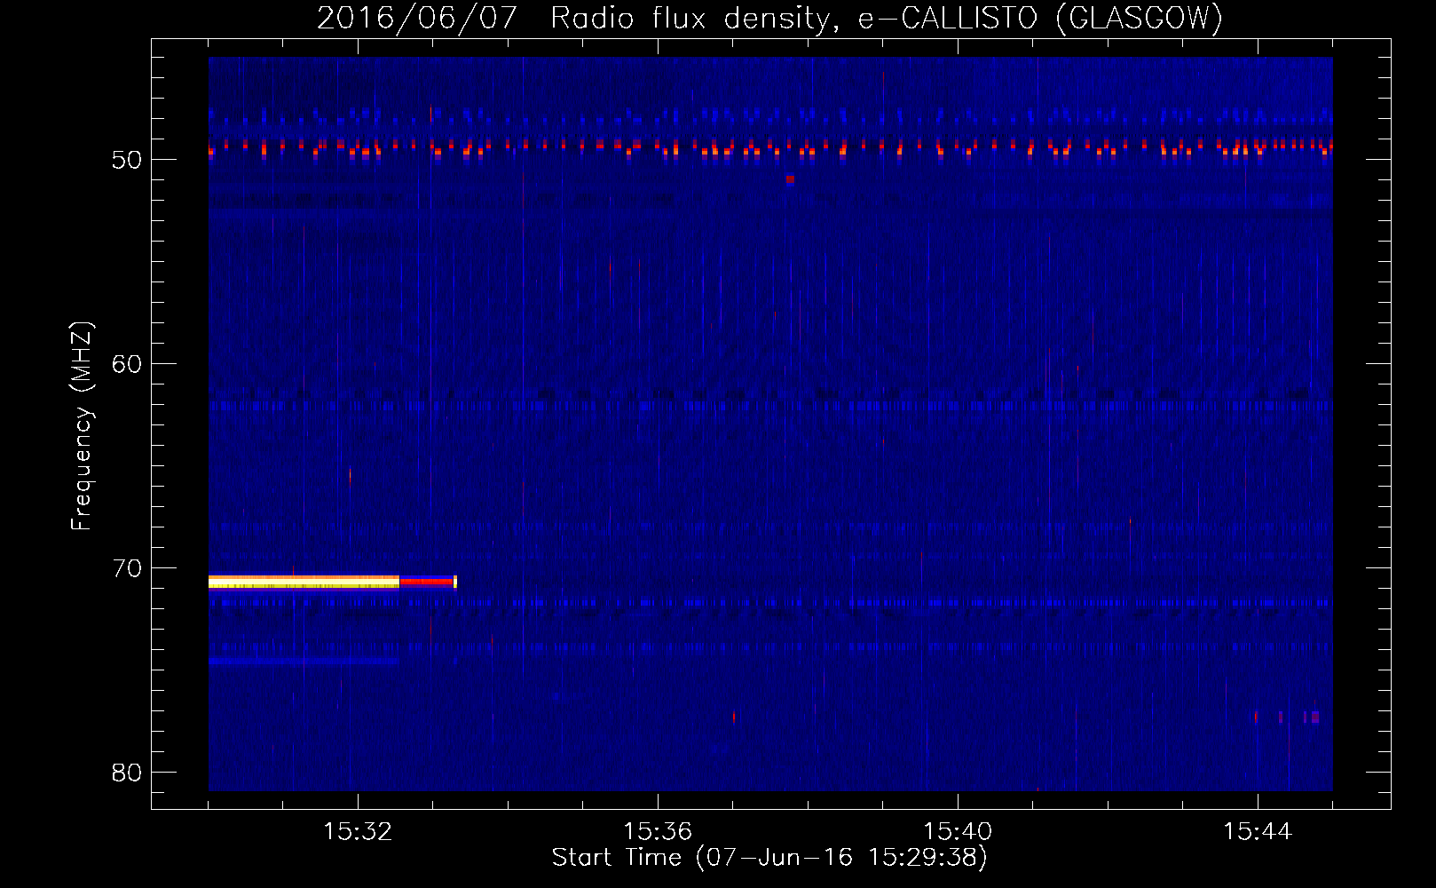1436x888 pixels.
Task: Click the 'Start Time (07-Jun-16 15:29:38)' axis label
Action: click(x=769, y=858)
